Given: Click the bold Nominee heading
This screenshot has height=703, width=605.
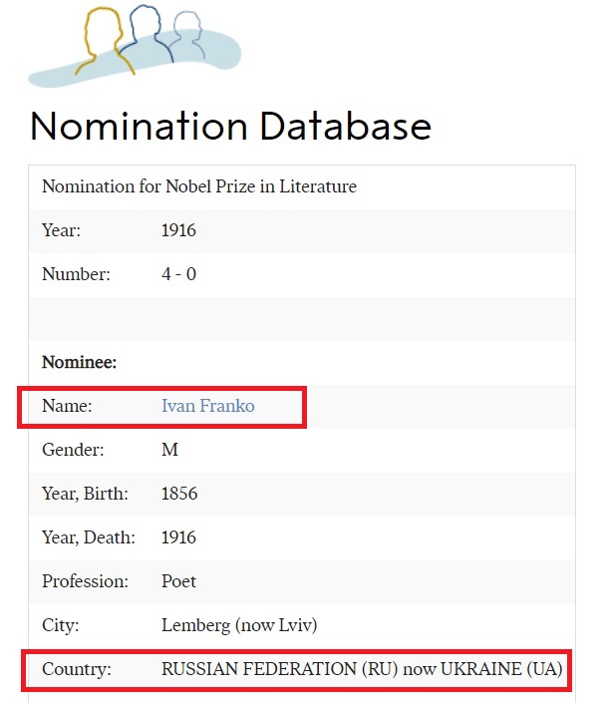Looking at the screenshot, I should click(x=79, y=363).
